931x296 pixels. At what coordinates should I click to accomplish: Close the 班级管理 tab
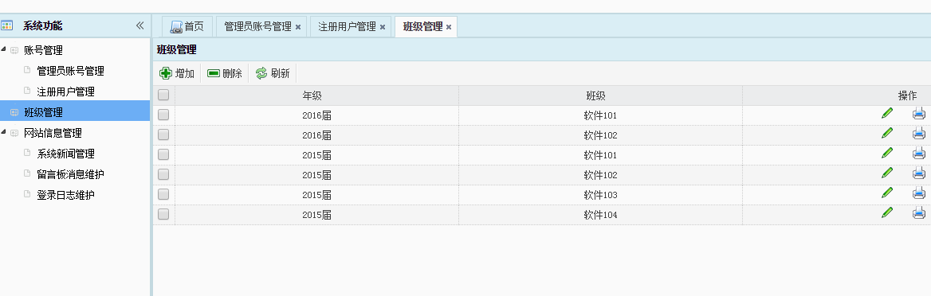click(449, 27)
